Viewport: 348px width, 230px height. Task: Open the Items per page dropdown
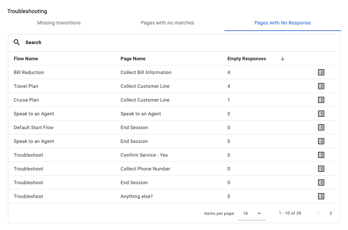point(252,213)
